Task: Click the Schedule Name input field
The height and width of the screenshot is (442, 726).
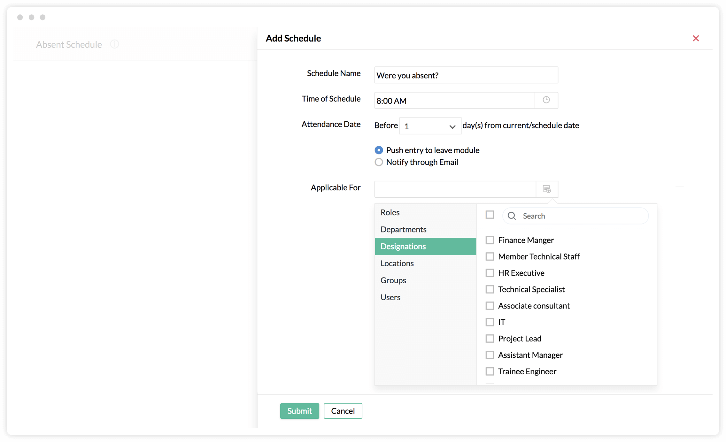Action: click(x=466, y=75)
